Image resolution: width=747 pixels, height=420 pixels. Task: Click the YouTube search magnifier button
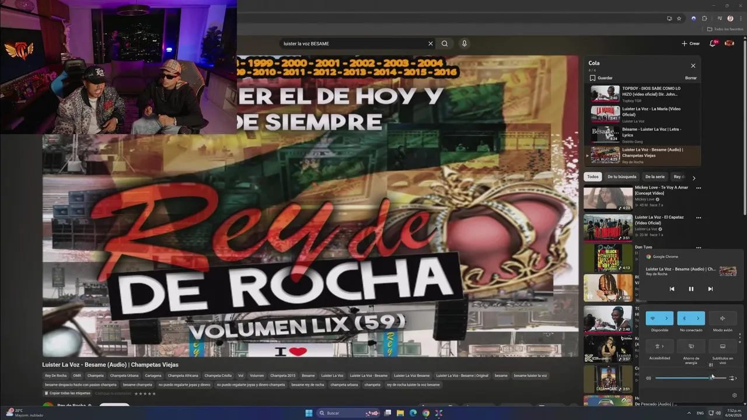tap(445, 44)
